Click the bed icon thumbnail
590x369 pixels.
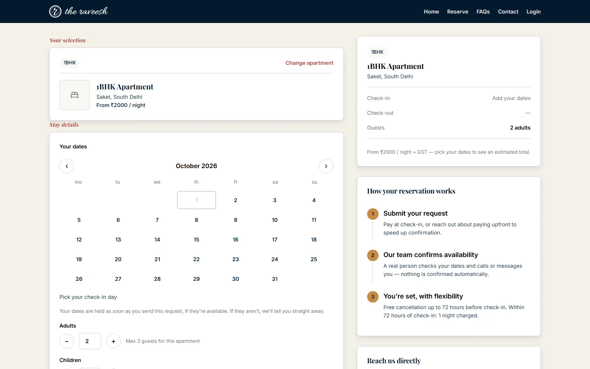click(x=75, y=95)
